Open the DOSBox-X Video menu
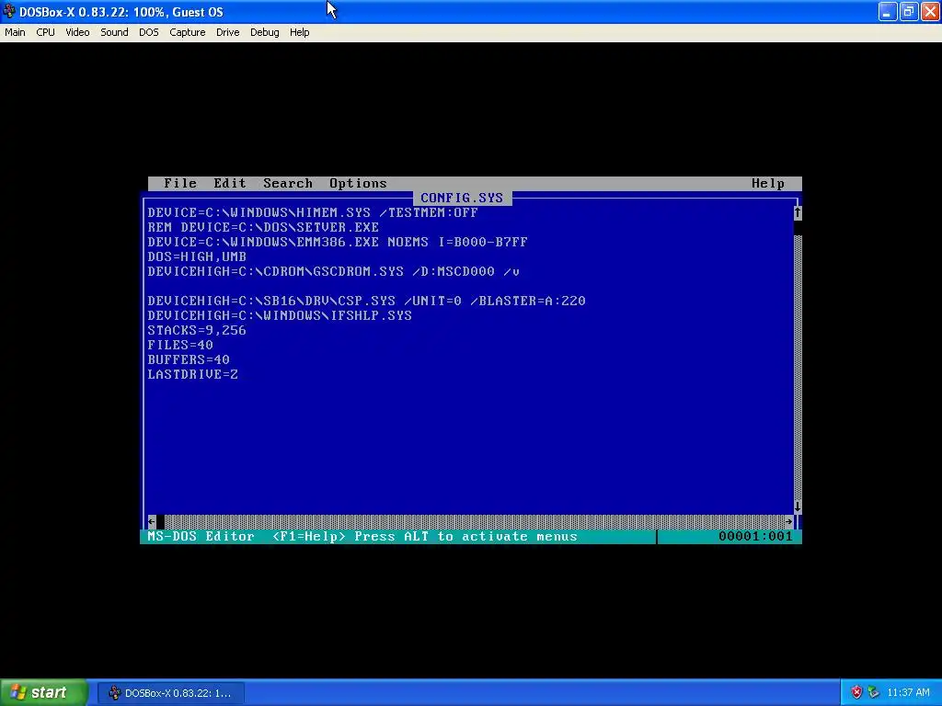 coord(77,32)
